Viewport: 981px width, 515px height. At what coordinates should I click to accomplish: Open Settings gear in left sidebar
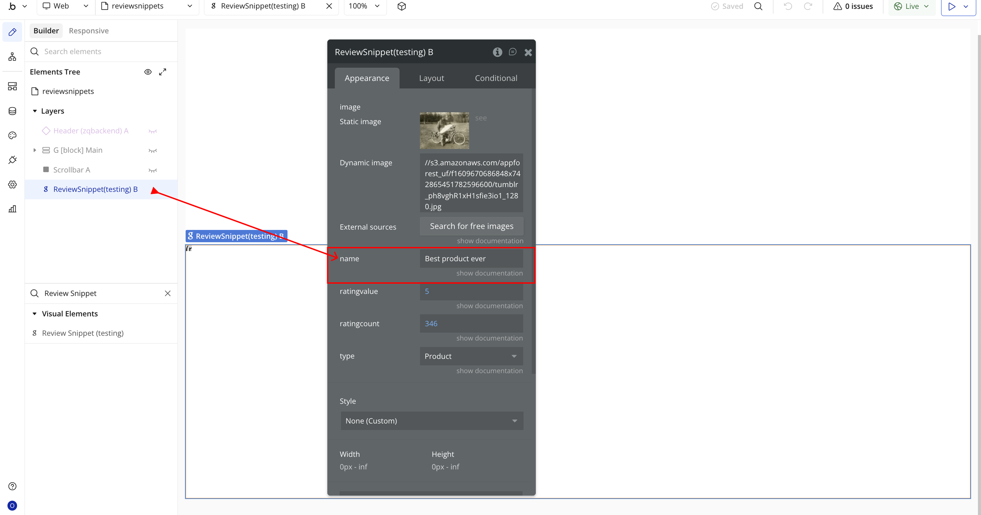tap(12, 184)
